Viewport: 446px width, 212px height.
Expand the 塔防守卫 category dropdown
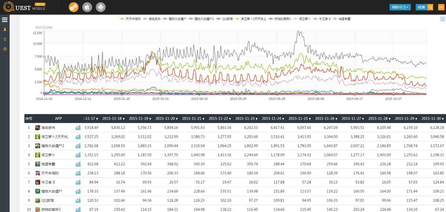[x=400, y=7]
